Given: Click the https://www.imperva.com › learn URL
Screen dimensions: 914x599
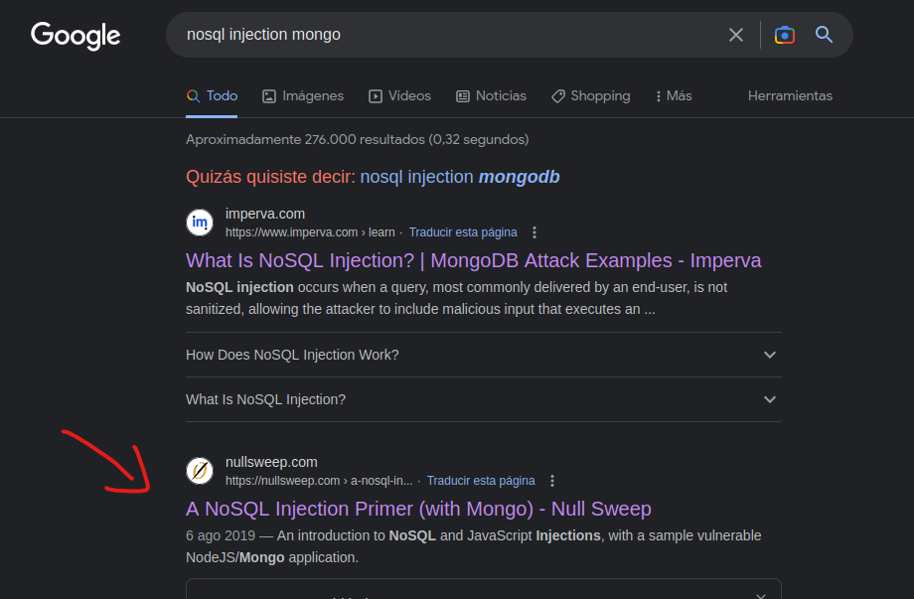Looking at the screenshot, I should (x=310, y=232).
